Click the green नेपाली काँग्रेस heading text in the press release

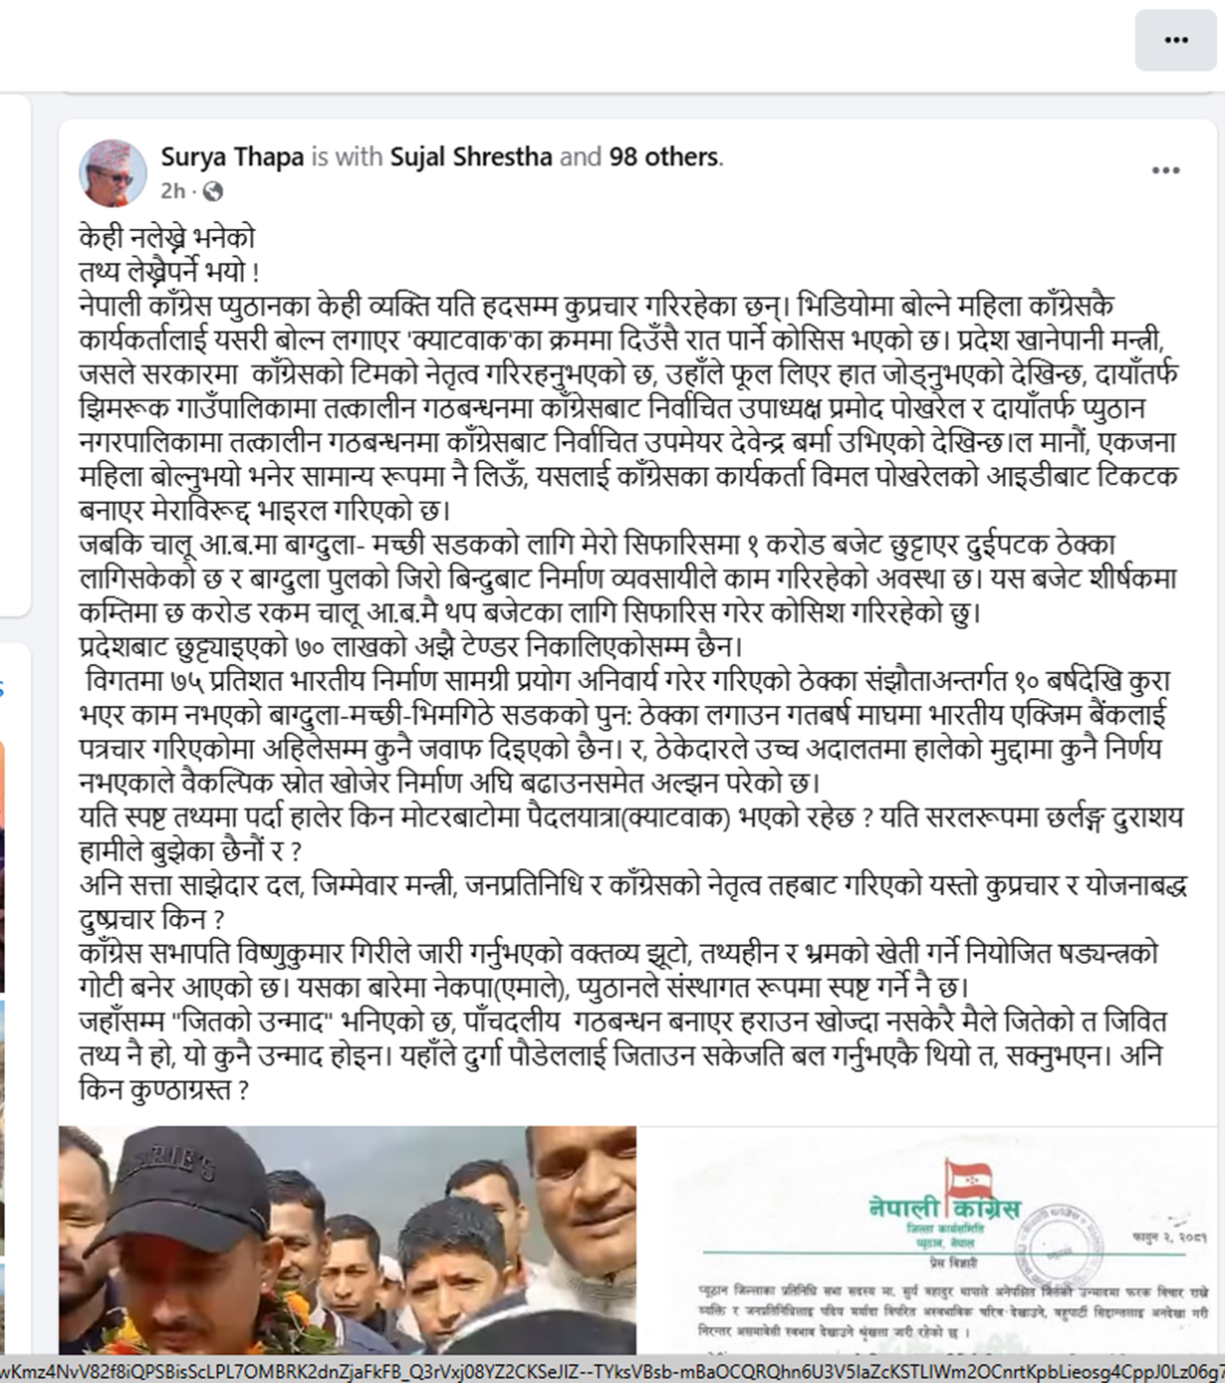(x=942, y=1208)
